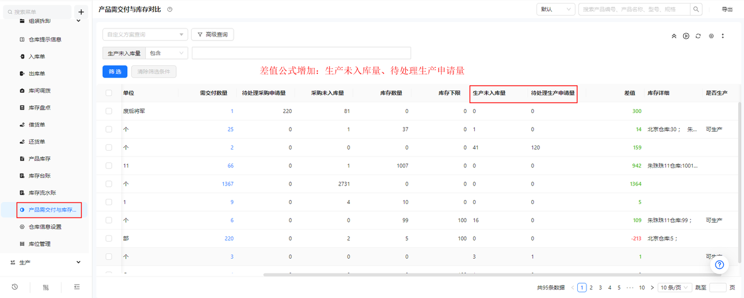Viewport: 744px width, 298px height.
Task: Click the 借货单 icon in sidebar
Action: [x=22, y=125]
